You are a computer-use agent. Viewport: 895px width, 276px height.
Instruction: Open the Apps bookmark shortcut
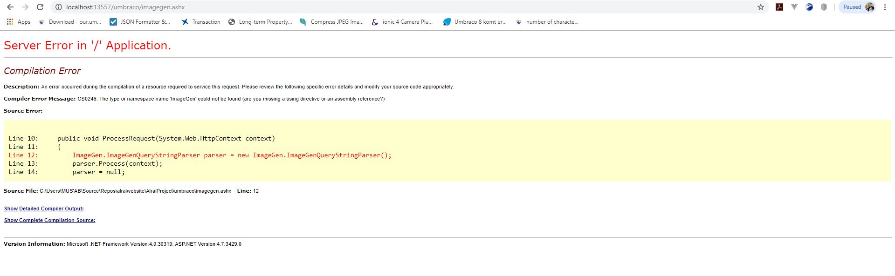tap(19, 22)
